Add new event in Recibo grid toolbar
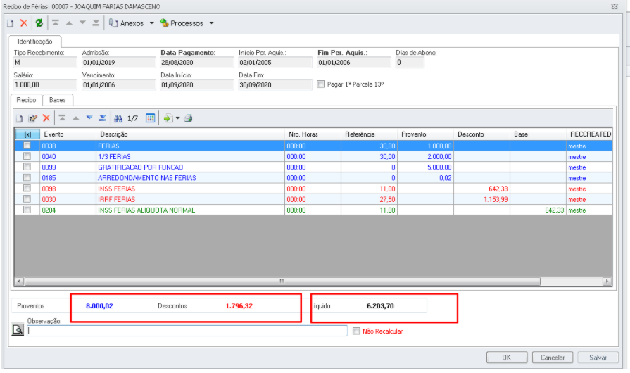630x373 pixels. [x=19, y=118]
